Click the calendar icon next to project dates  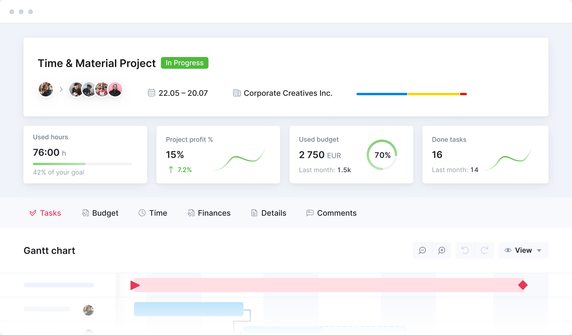[152, 93]
